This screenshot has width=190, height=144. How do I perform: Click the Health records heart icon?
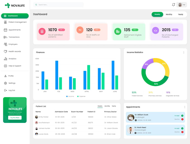click(x=6, y=52)
